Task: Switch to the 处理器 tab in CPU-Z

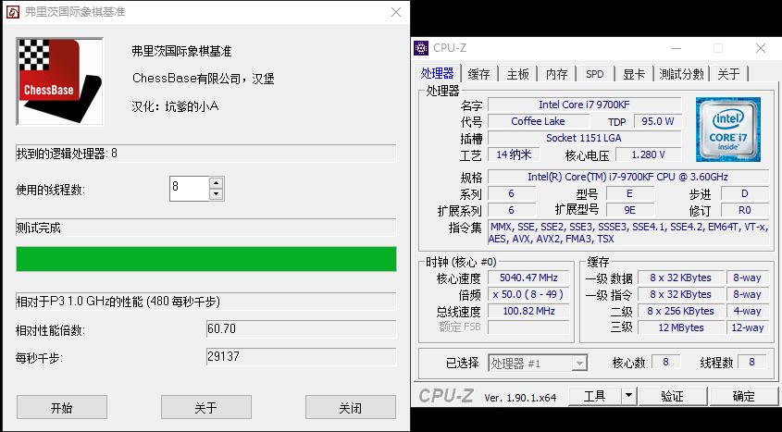Action: click(x=438, y=73)
